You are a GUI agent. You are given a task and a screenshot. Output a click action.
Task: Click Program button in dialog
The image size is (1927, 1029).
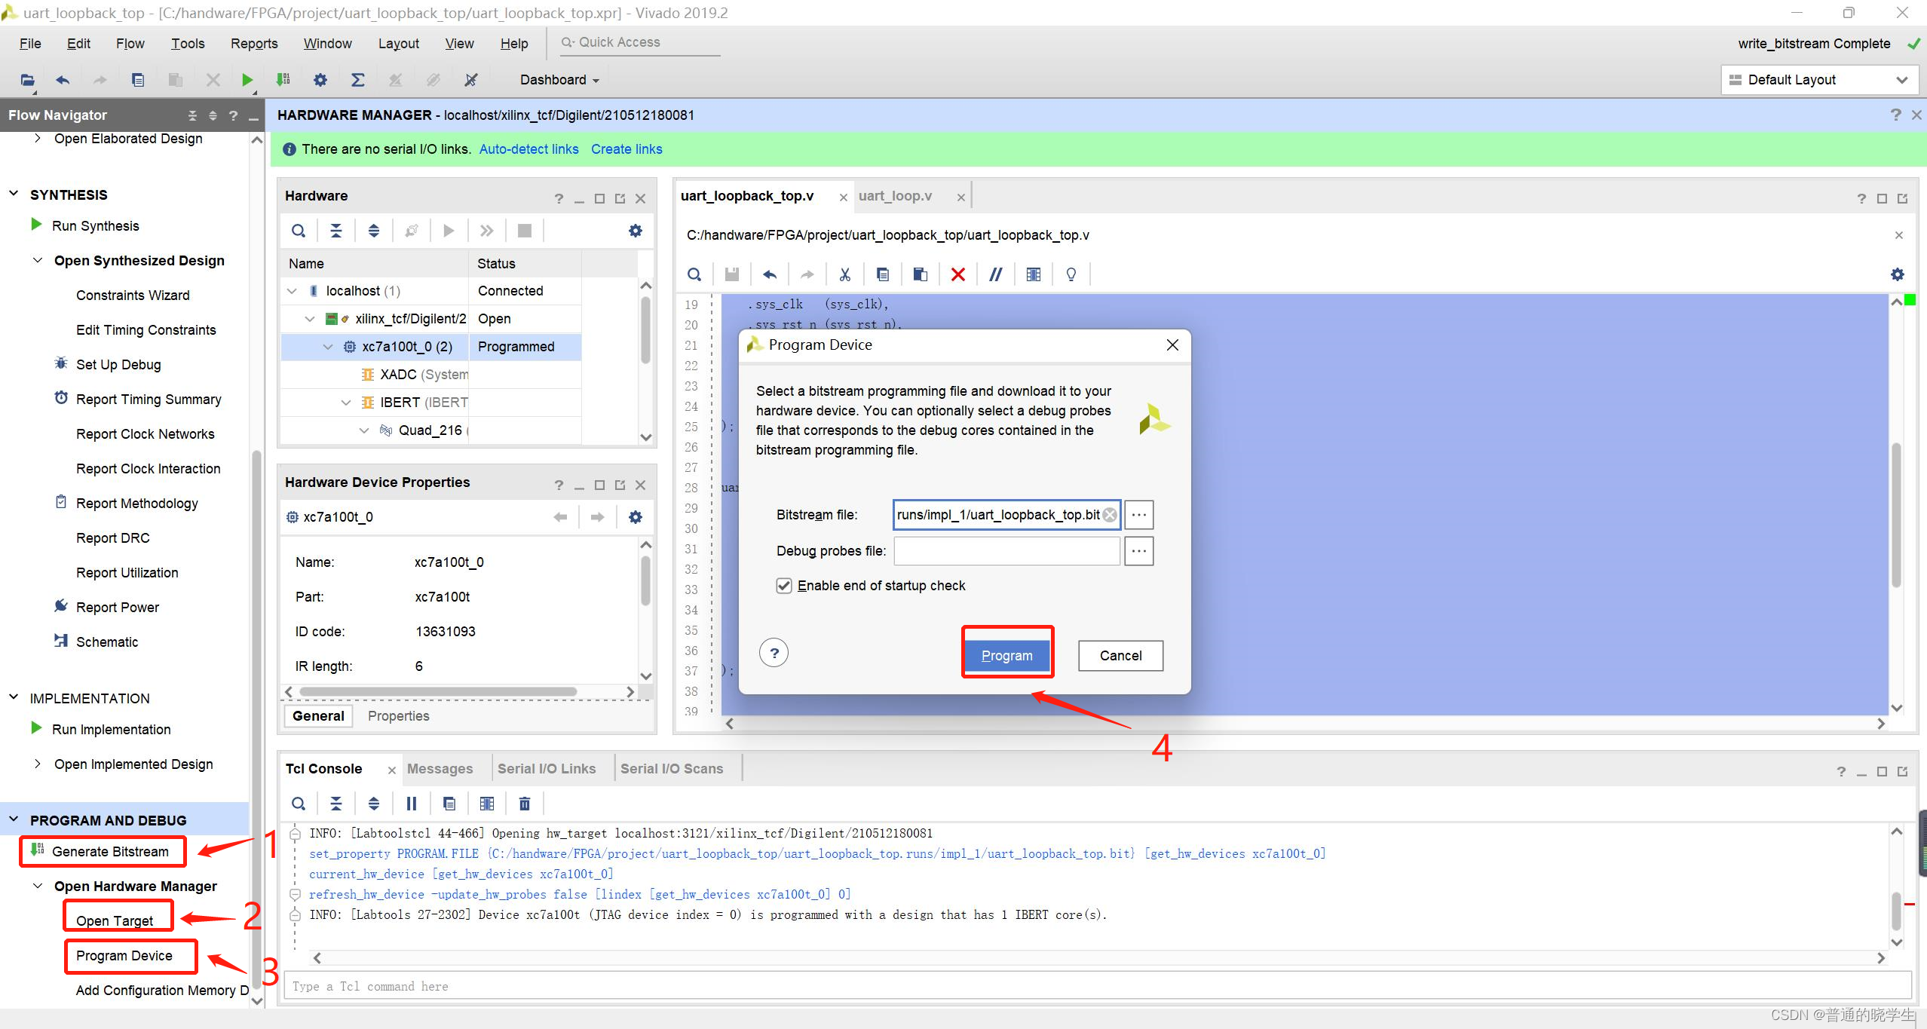point(1007,656)
